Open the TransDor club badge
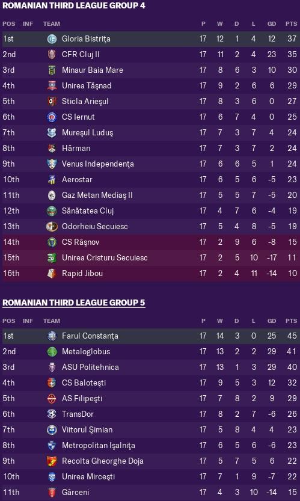Screen dimensions: 300x501 pos(52,414)
